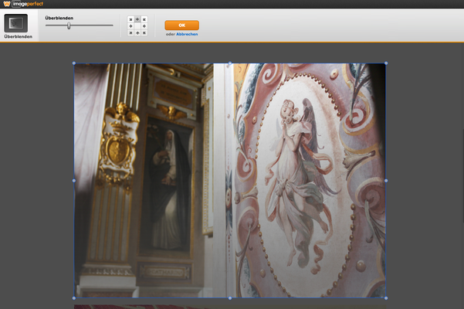Viewport: 464px width, 309px height.
Task: Click the Überblenden label under the tool icon
Action: 18,37
